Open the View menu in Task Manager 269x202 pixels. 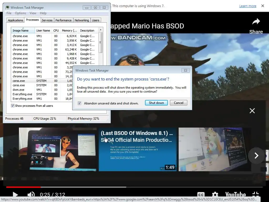pos(33,13)
